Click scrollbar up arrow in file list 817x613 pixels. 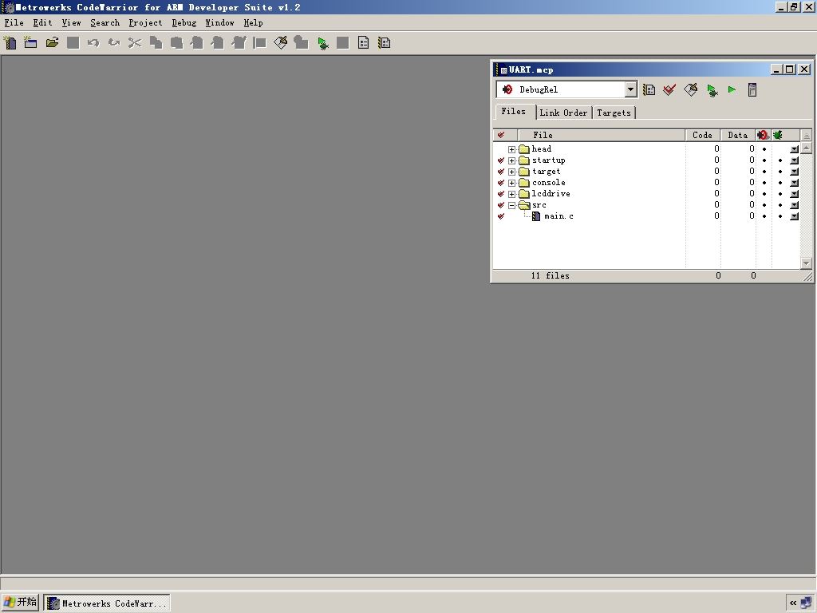(x=806, y=148)
